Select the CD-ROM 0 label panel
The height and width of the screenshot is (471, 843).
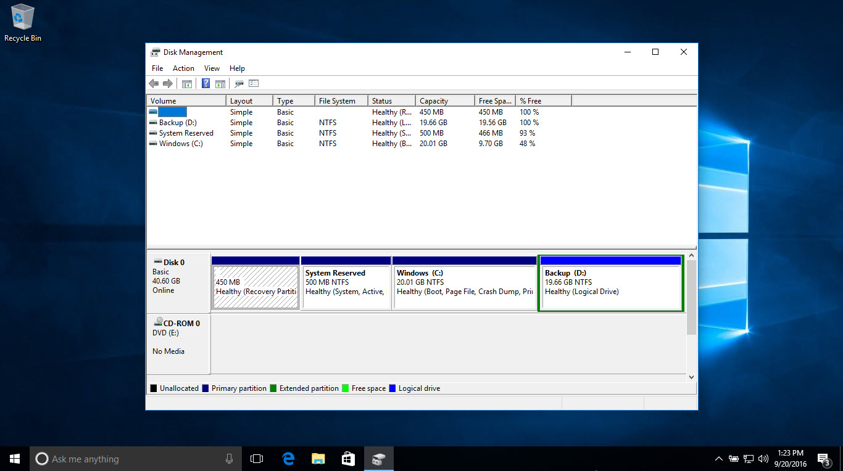178,344
